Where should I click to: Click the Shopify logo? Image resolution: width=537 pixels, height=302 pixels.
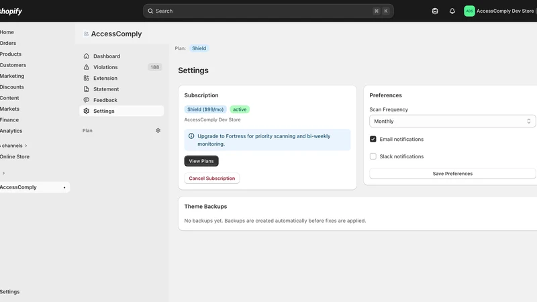point(11,11)
